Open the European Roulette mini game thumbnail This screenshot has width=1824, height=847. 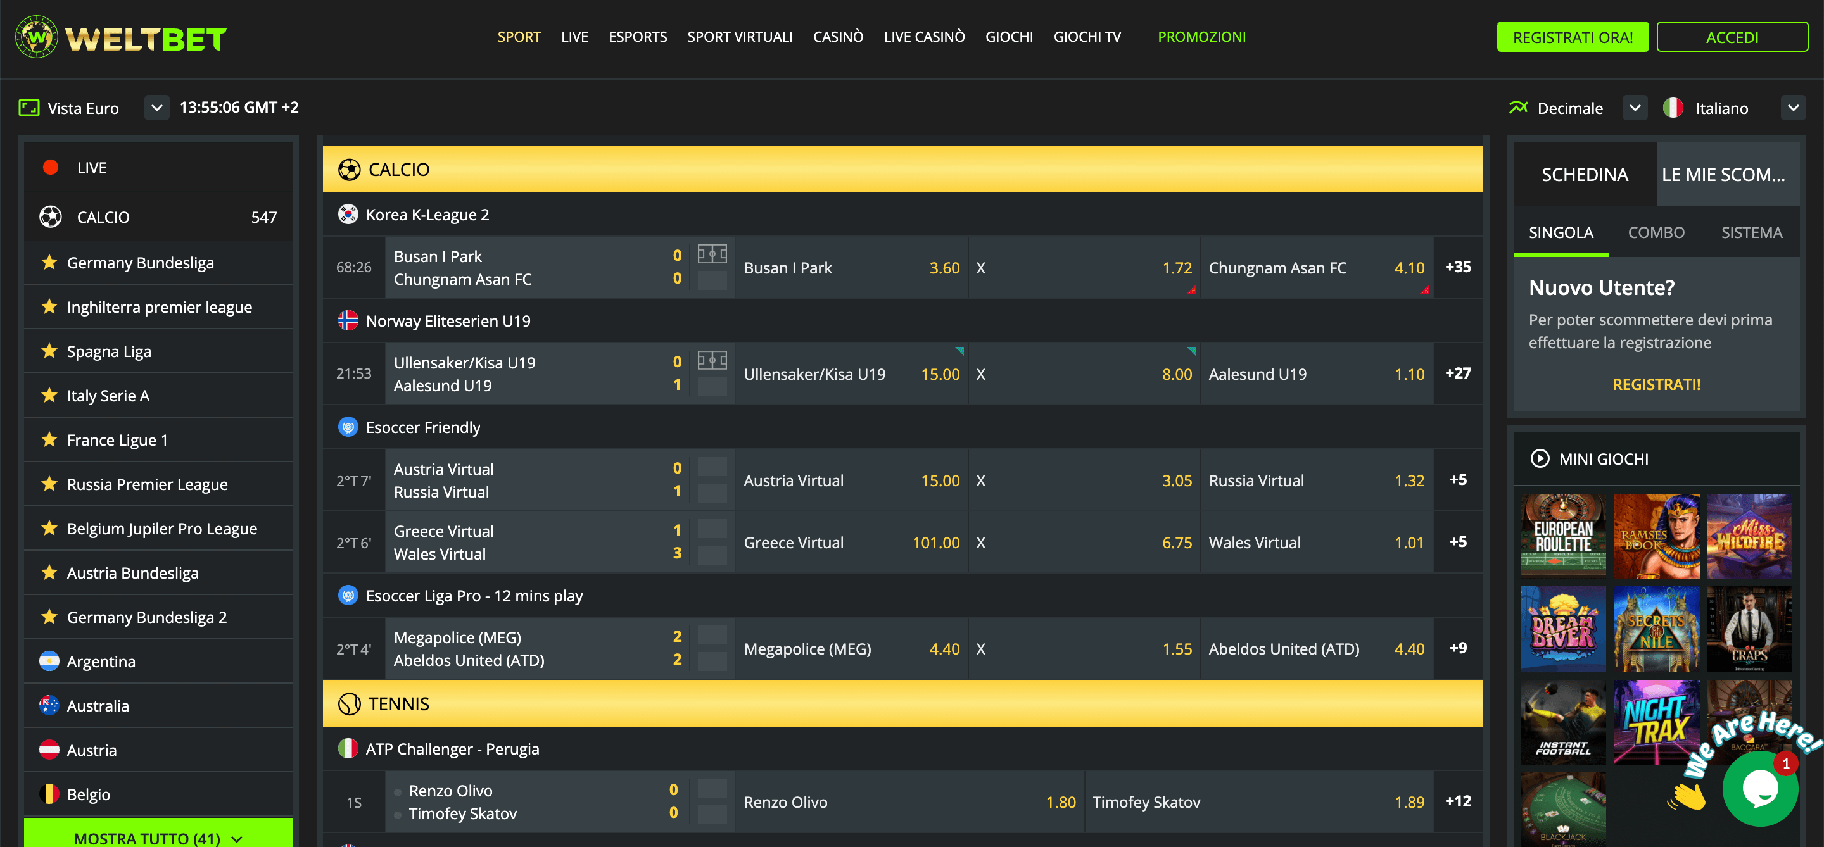click(1564, 536)
